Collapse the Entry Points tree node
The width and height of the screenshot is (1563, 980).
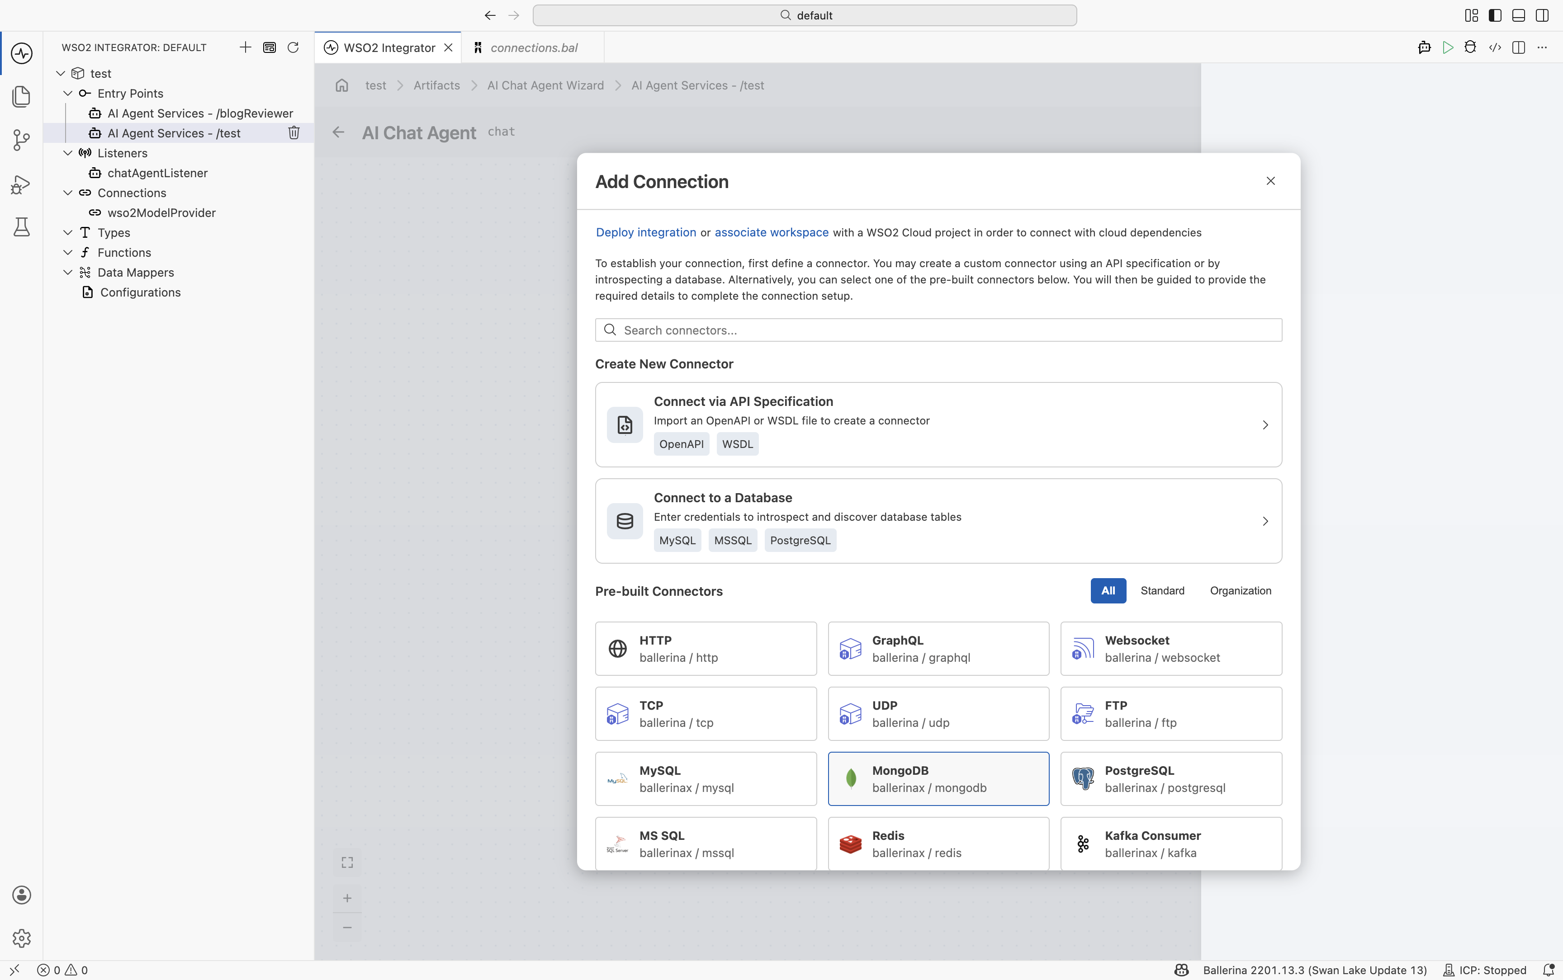point(67,93)
